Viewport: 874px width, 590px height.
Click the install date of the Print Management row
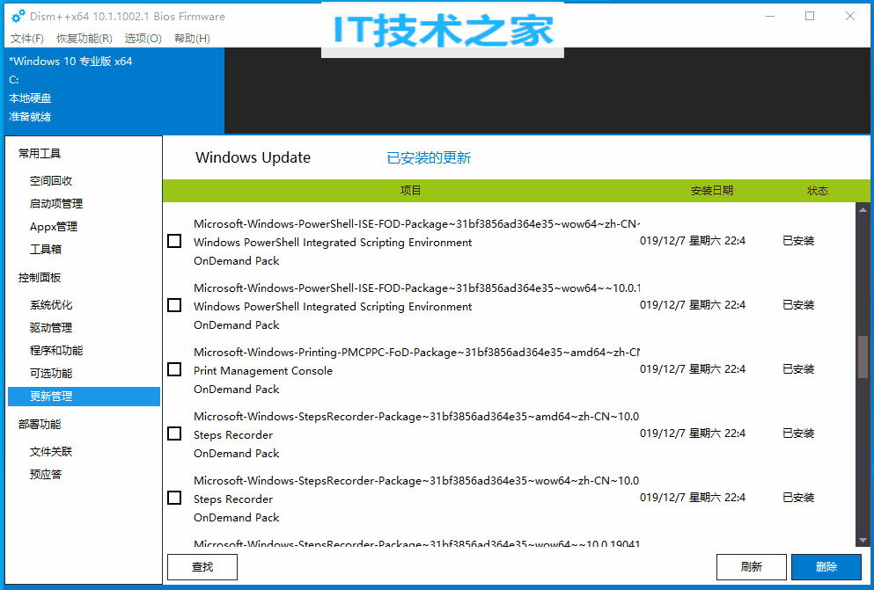[x=693, y=369]
